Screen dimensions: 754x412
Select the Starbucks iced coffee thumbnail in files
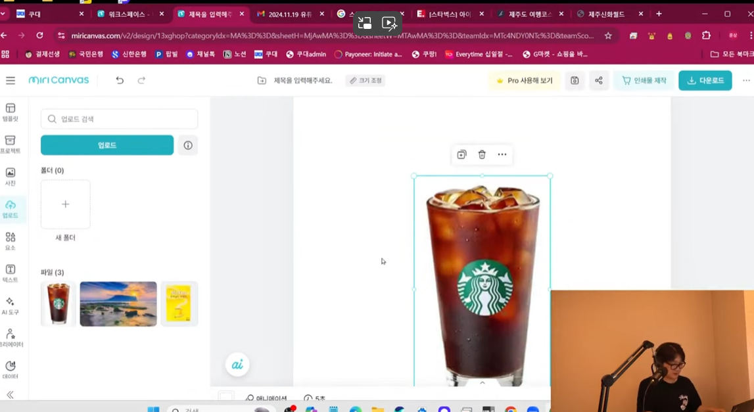coord(59,304)
